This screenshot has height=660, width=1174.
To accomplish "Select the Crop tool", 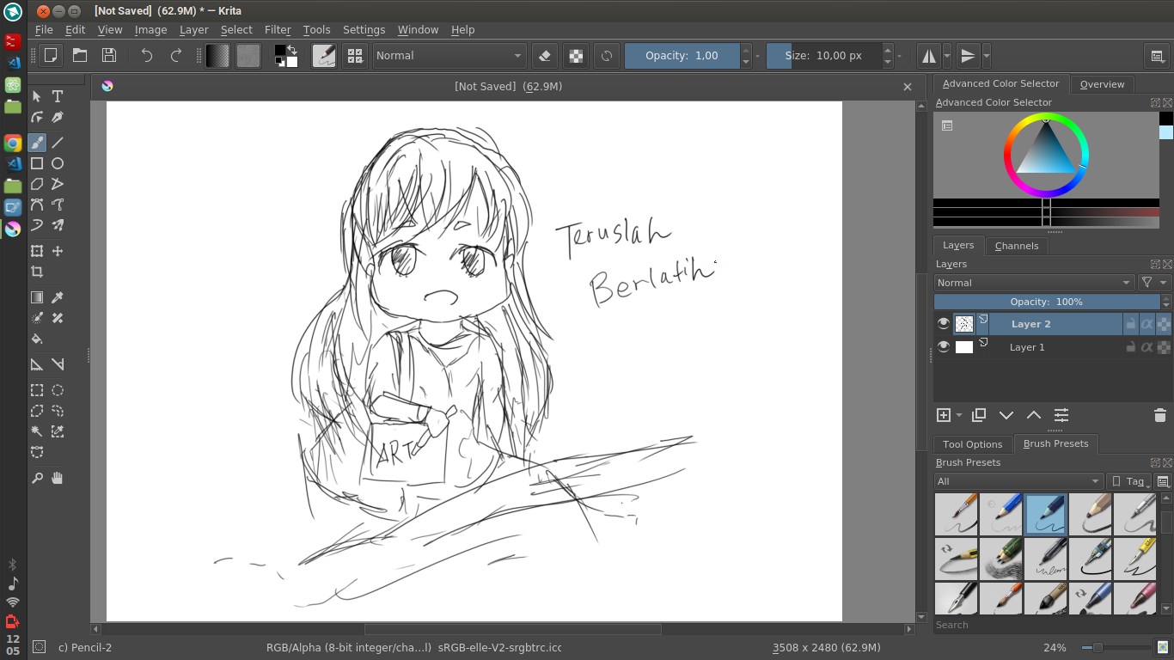I will pyautogui.click(x=36, y=272).
